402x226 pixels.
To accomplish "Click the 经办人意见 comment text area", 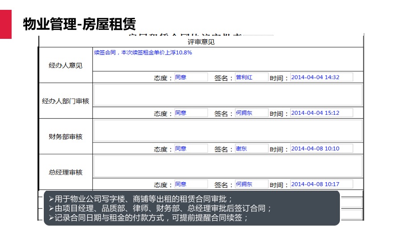I will [228, 59].
